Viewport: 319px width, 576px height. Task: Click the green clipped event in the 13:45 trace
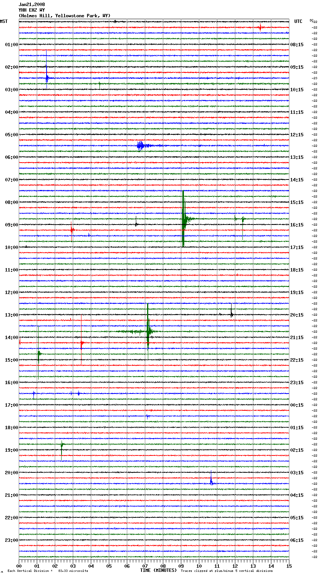tap(148, 331)
